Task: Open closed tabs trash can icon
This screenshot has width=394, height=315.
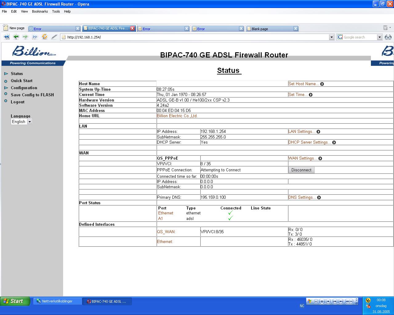Action: [x=385, y=28]
